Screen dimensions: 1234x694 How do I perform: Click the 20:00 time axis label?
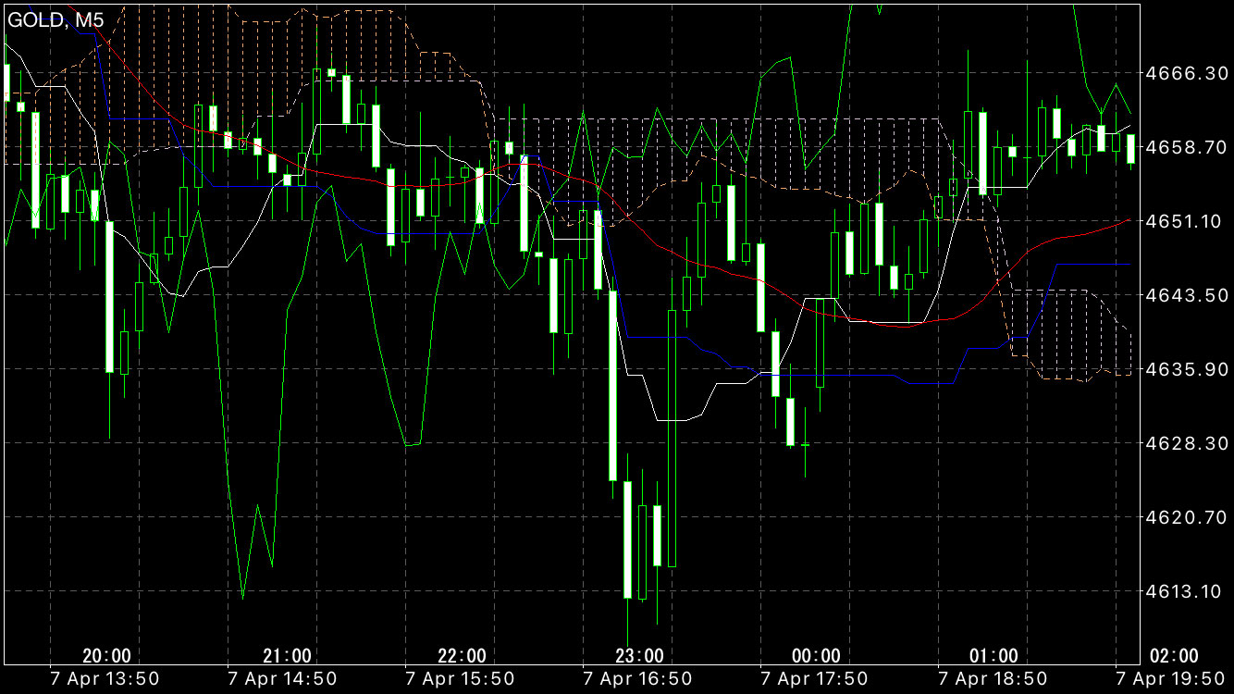pyautogui.click(x=106, y=656)
